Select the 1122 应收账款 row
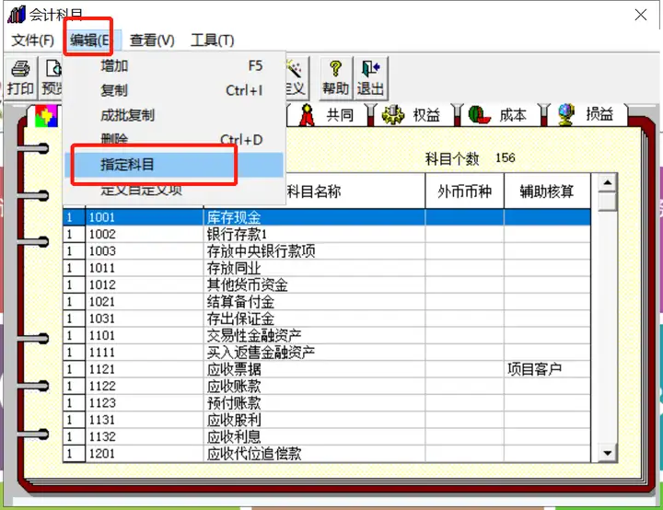The image size is (663, 510). click(327, 386)
